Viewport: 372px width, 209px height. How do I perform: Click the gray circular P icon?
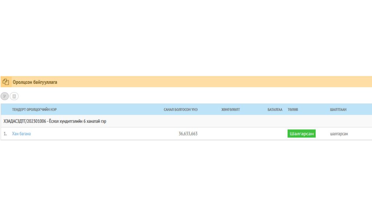5,96
